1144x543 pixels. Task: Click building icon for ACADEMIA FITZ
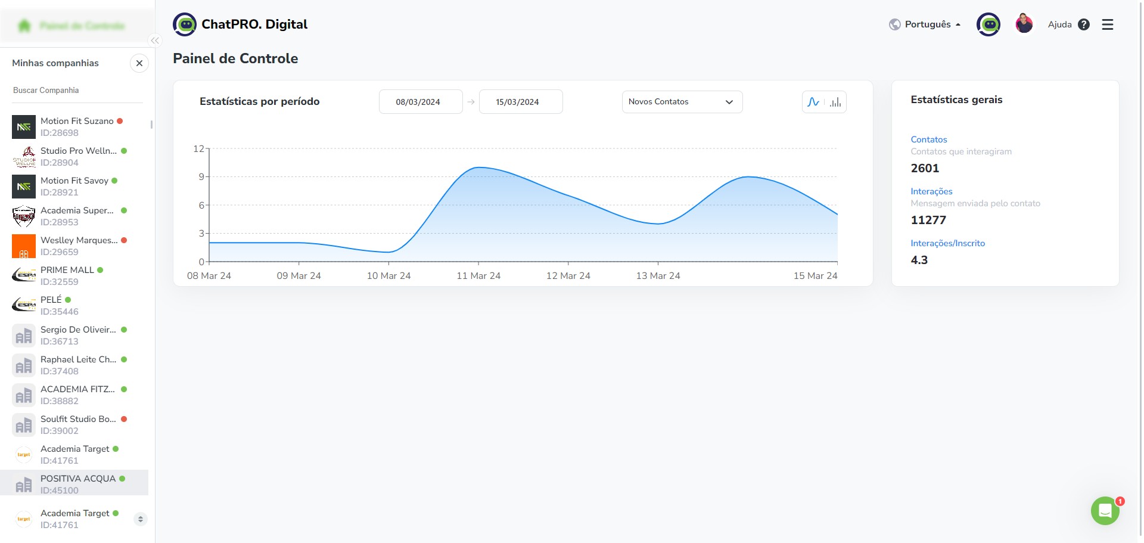[x=24, y=395]
